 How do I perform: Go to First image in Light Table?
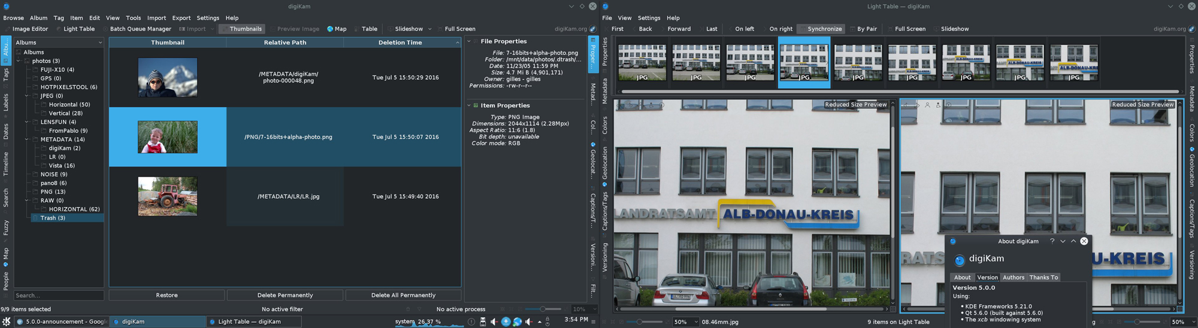point(613,29)
